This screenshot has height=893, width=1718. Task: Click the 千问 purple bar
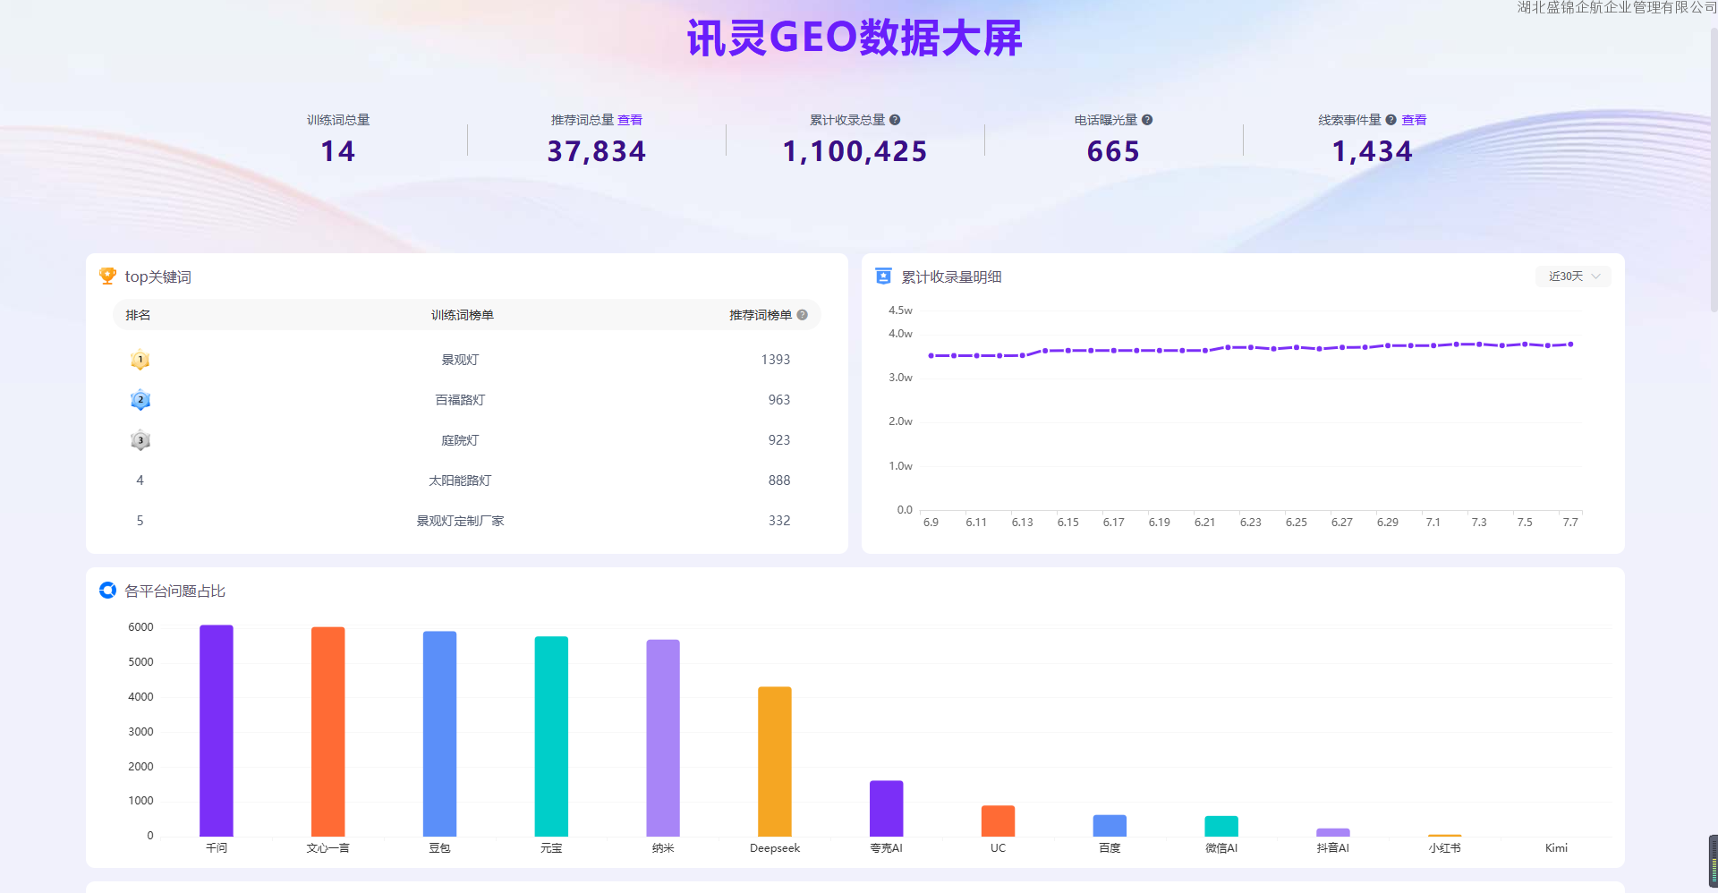217,731
